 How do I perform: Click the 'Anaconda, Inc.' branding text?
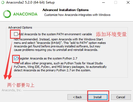click(x=12, y=90)
